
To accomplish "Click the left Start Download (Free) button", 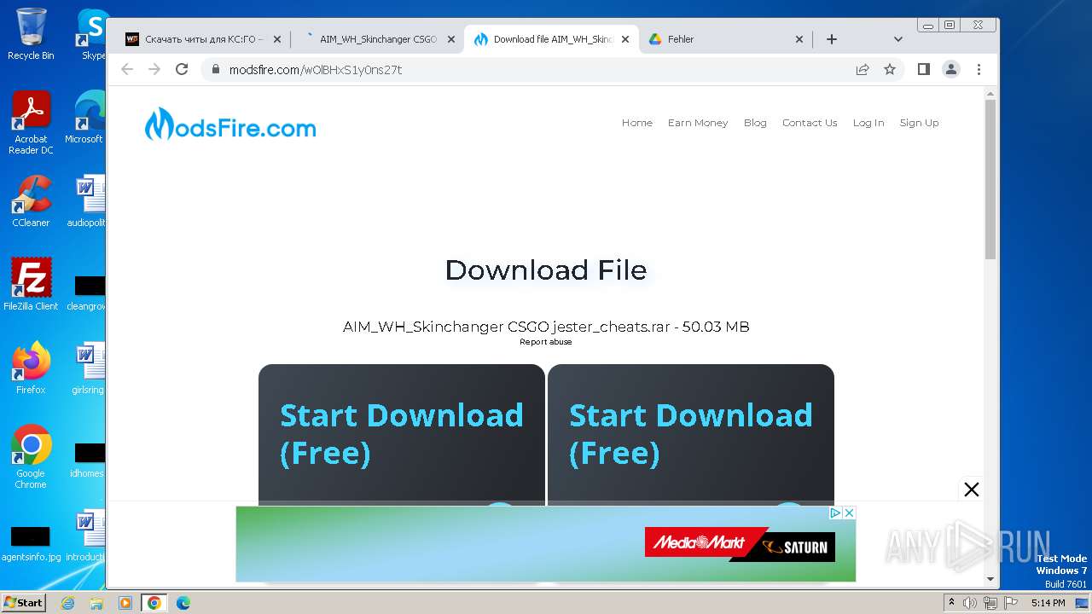I will tap(402, 433).
